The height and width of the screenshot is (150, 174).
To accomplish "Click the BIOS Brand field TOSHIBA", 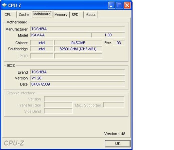I will [77, 72].
